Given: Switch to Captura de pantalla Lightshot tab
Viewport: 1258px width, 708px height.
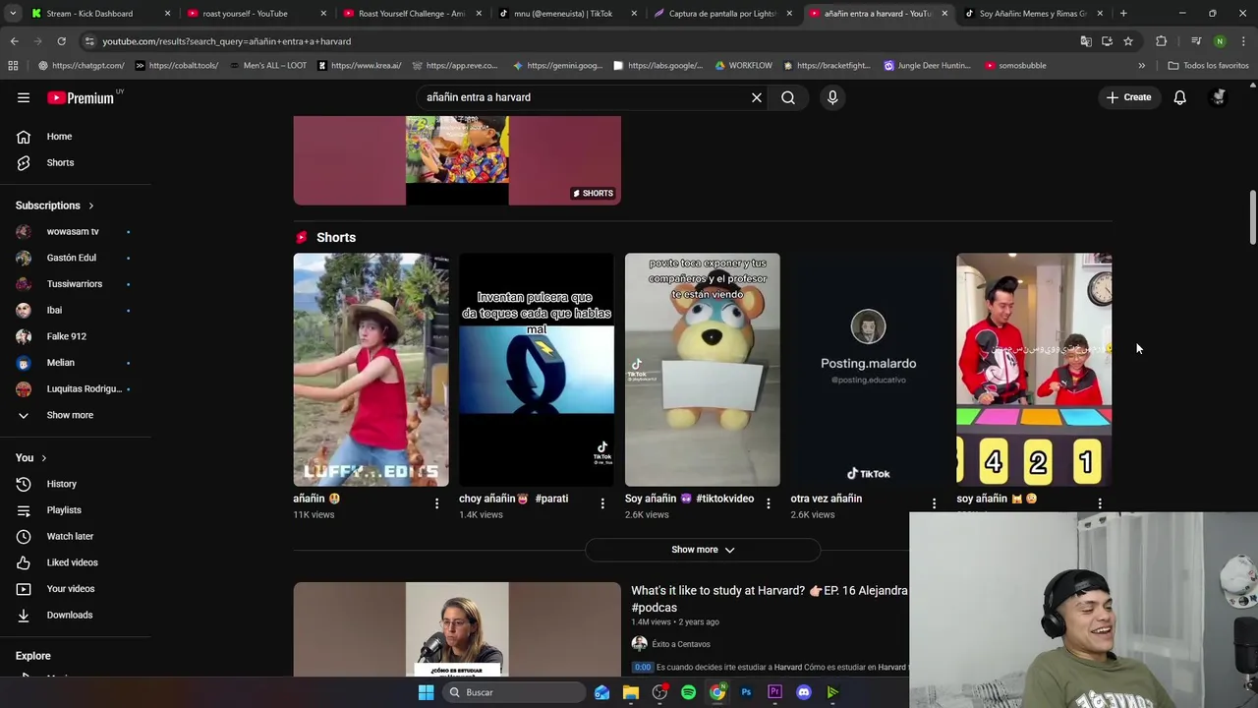Looking at the screenshot, I should pyautogui.click(x=721, y=14).
